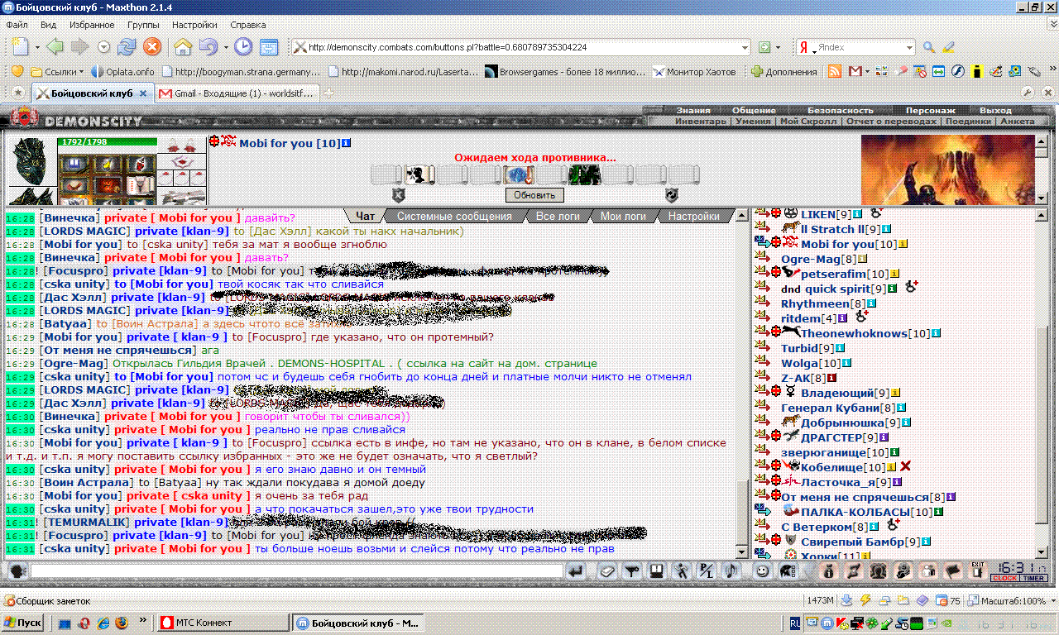Go to the Home page icon
The height and width of the screenshot is (635, 1059).
click(x=183, y=47)
